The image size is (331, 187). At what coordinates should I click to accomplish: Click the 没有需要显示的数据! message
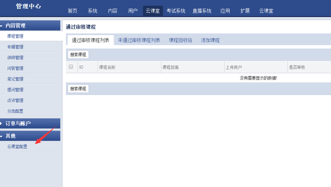(x=258, y=78)
